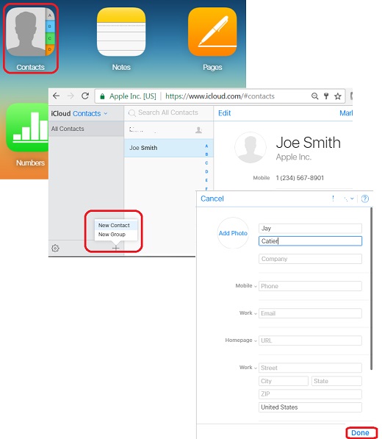Click the search magnifier in contacts search
Image resolution: width=382 pixels, height=439 pixels.
click(131, 113)
